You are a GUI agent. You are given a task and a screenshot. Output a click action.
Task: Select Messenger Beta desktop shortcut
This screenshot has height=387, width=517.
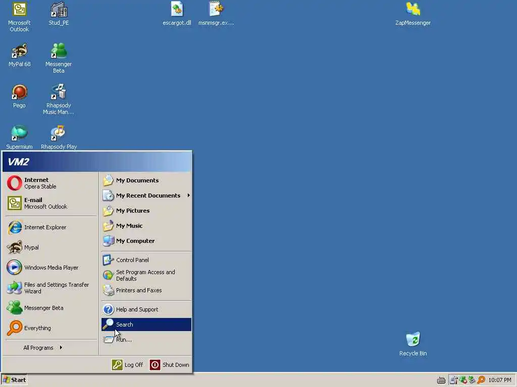(59, 58)
